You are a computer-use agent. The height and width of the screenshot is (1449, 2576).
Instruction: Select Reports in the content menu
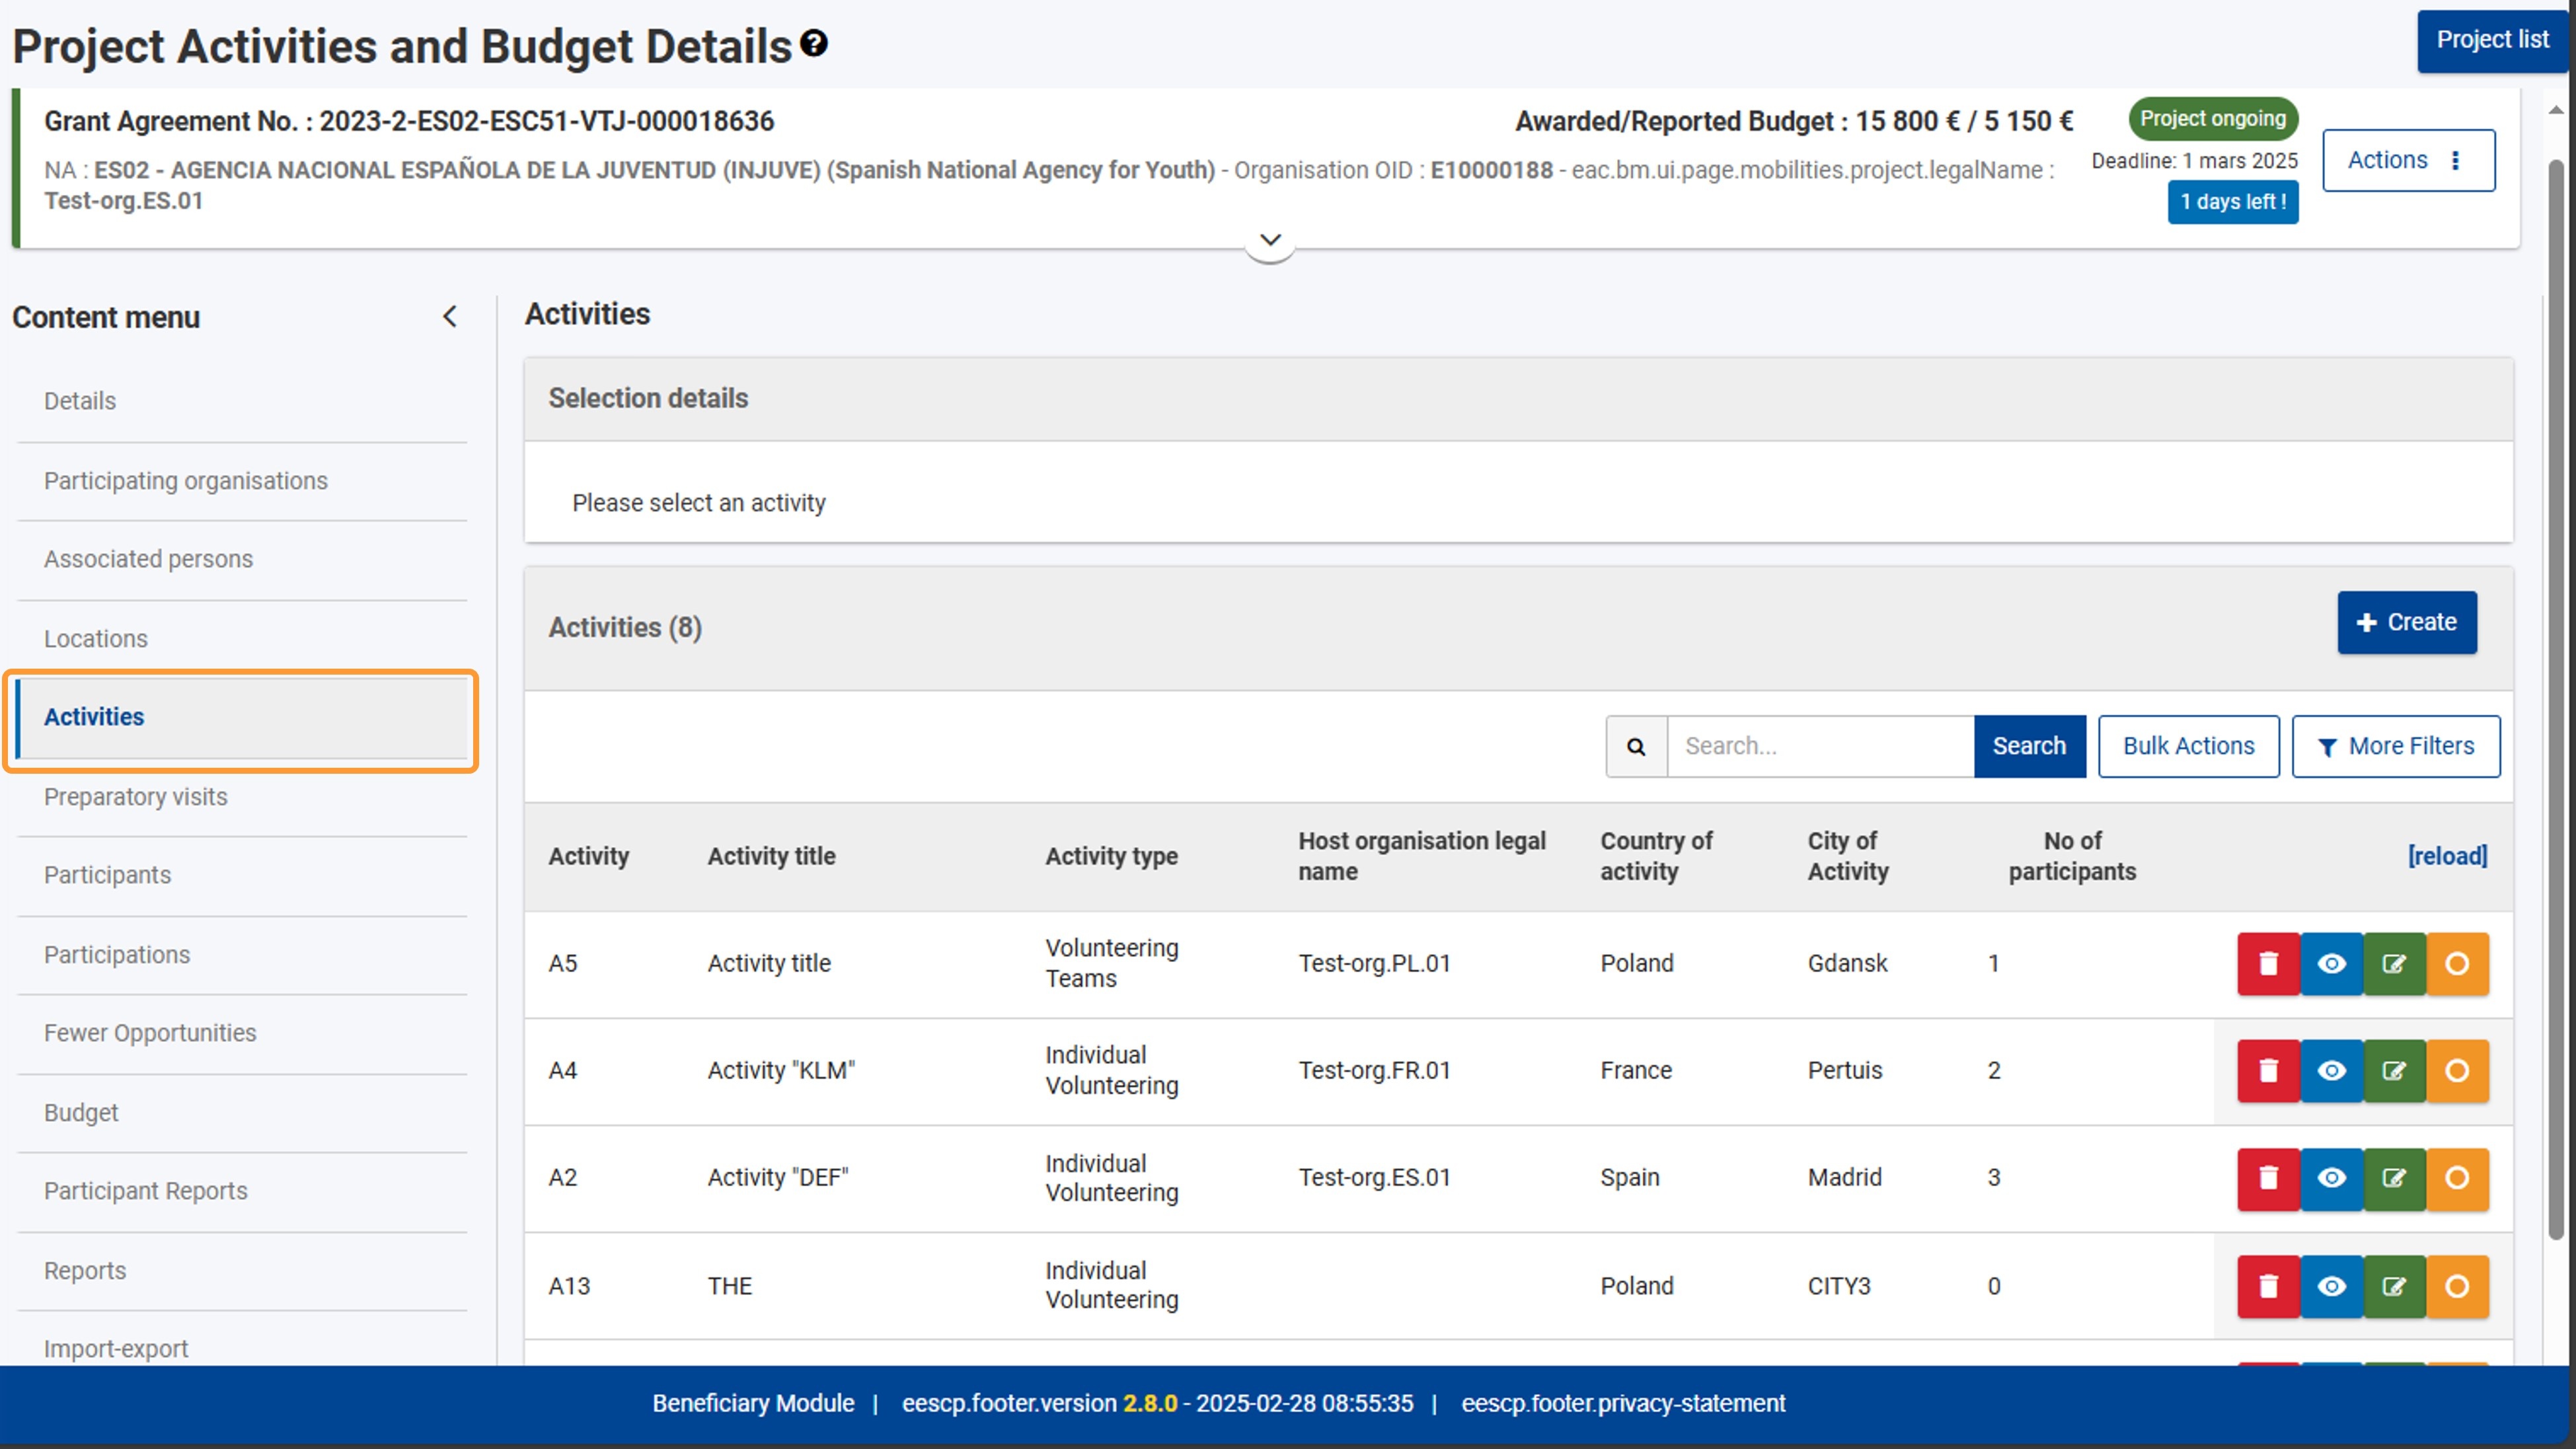[x=242, y=1271]
